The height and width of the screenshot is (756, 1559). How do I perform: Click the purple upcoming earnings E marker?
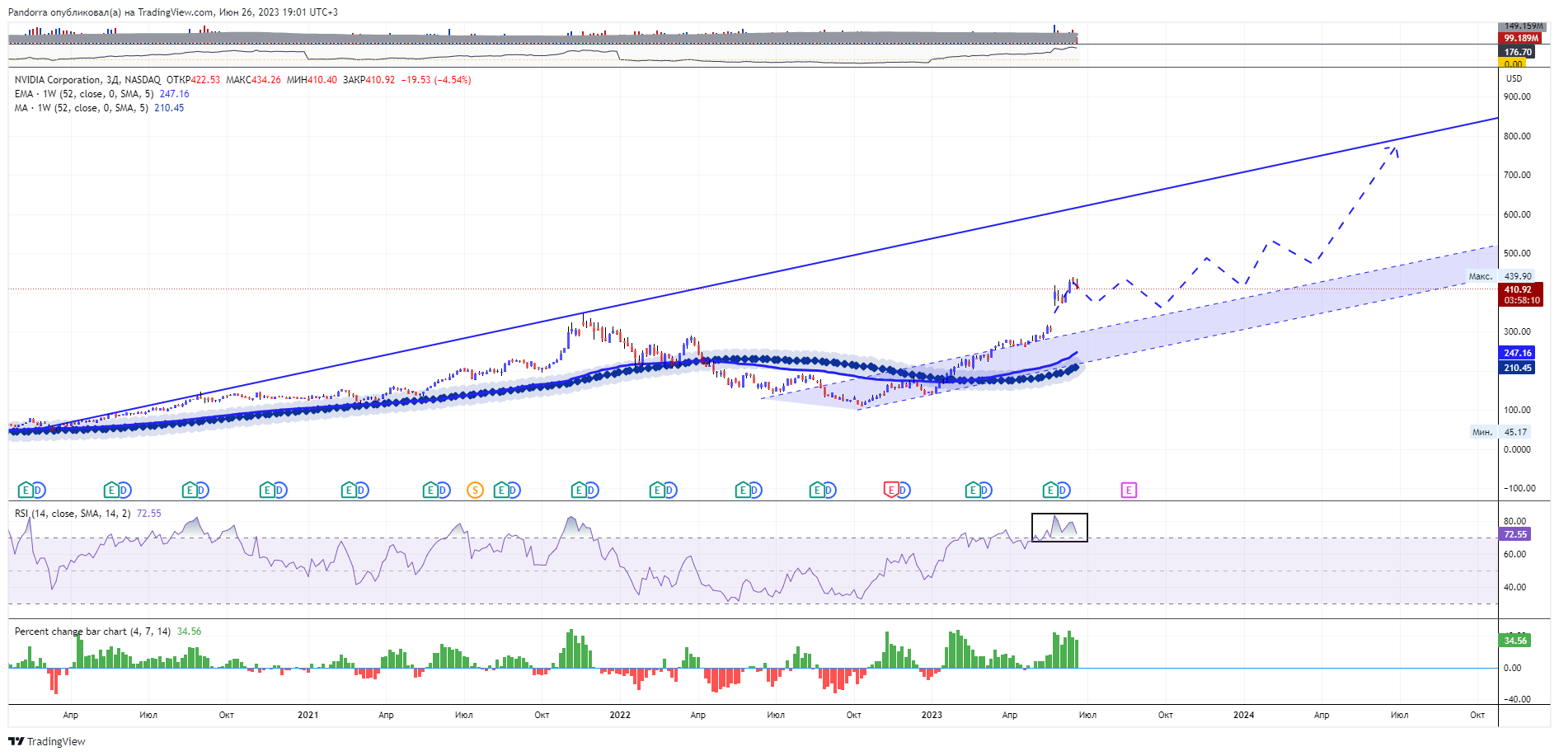click(1129, 491)
